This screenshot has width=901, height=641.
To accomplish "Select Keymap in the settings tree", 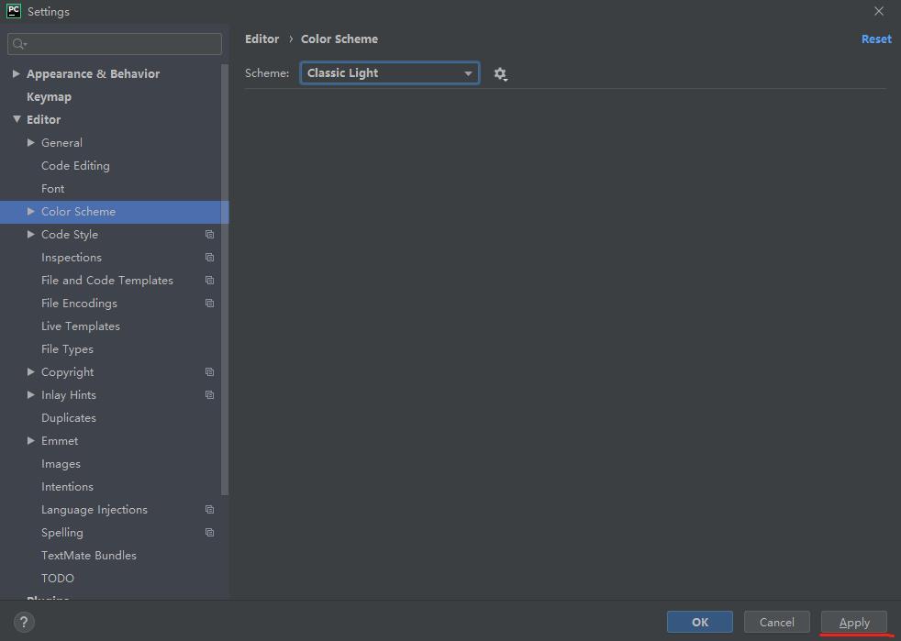I will (49, 96).
